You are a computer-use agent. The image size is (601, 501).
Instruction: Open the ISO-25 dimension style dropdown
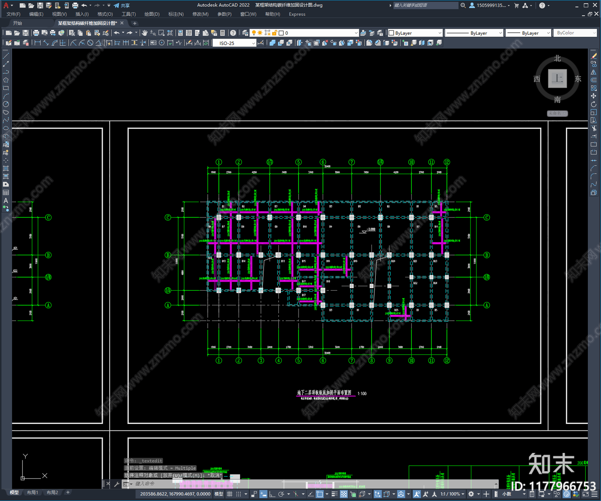point(234,43)
